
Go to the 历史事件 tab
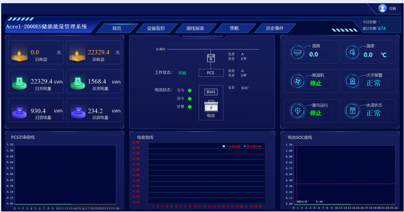point(275,28)
